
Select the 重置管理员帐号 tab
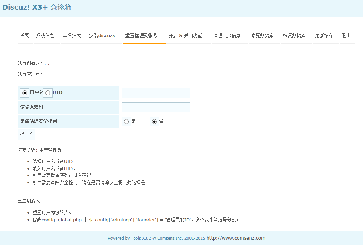pos(141,36)
